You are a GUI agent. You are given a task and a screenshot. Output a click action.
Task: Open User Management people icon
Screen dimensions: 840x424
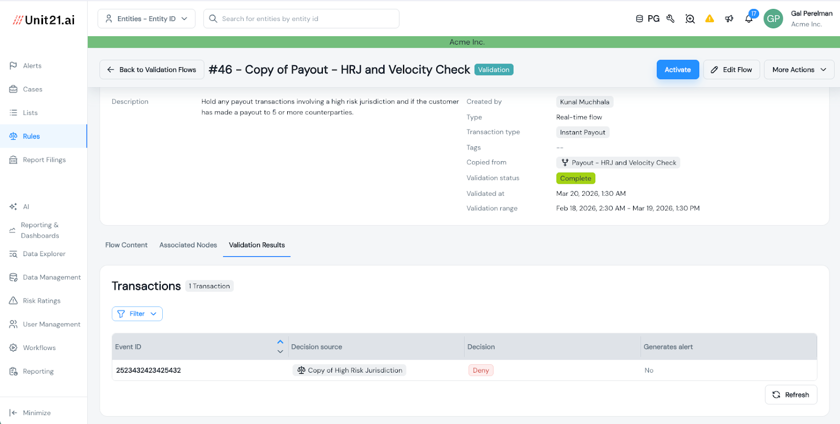pos(13,324)
